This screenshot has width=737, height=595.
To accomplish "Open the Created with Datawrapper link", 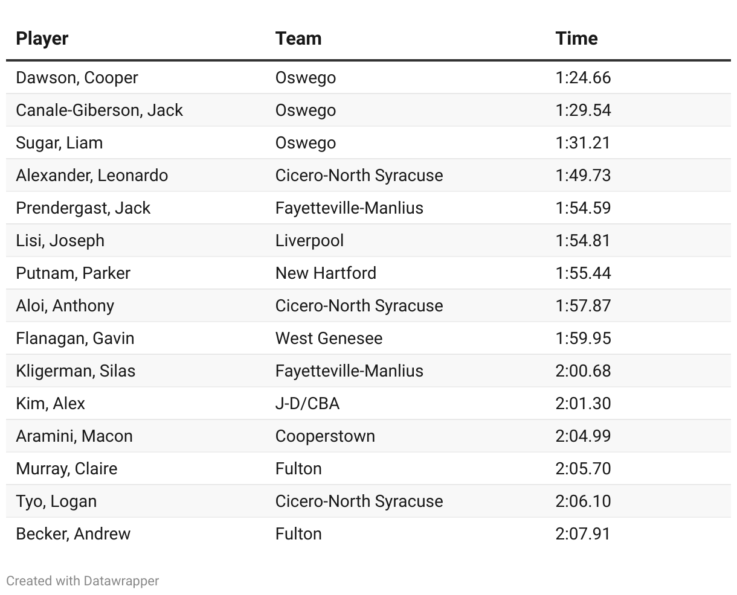I will click(83, 581).
